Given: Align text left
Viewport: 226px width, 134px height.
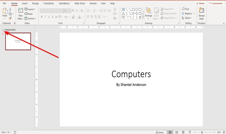Looking at the screenshot, I should click(x=88, y=17).
